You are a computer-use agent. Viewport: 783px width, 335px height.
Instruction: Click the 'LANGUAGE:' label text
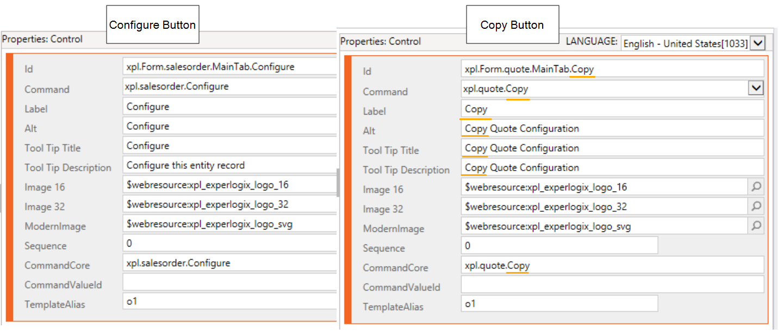click(x=592, y=41)
